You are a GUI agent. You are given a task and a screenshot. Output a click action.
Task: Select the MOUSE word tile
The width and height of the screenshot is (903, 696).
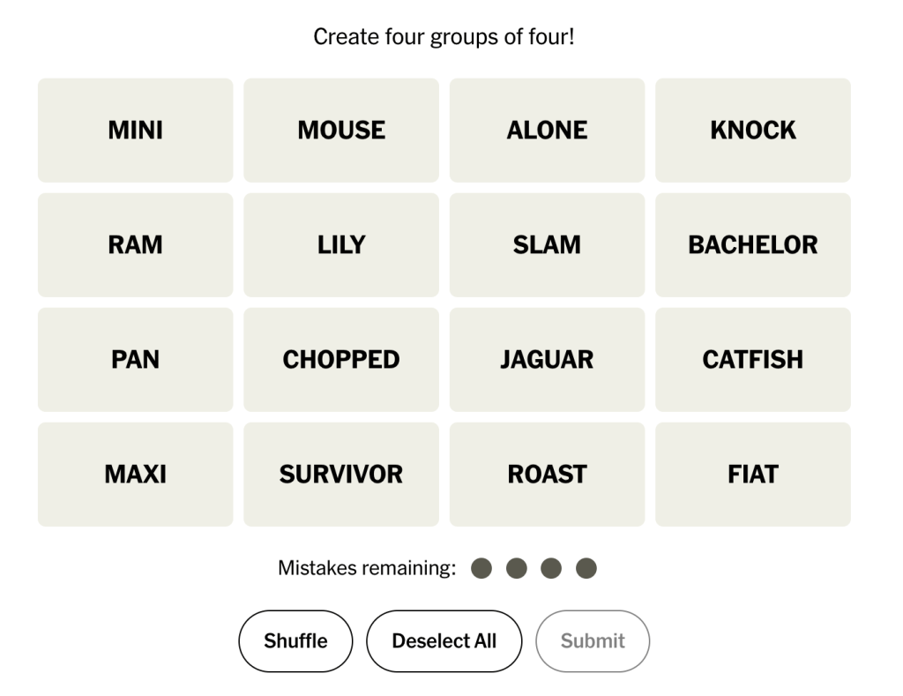341,131
